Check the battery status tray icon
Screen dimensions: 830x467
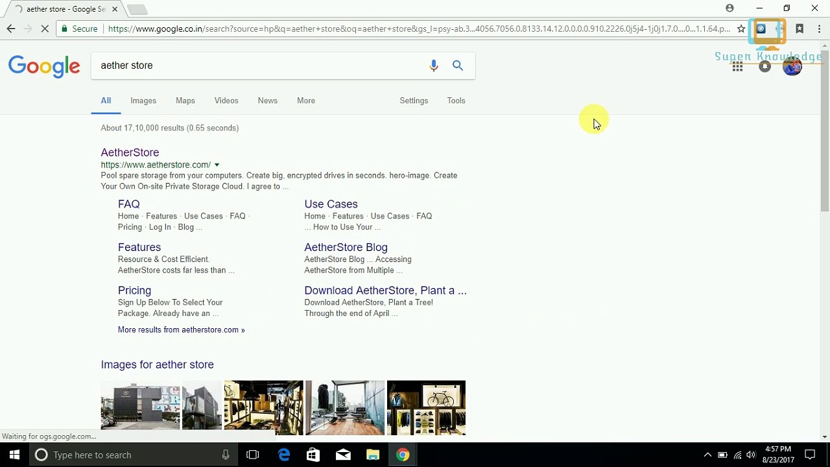click(722, 455)
